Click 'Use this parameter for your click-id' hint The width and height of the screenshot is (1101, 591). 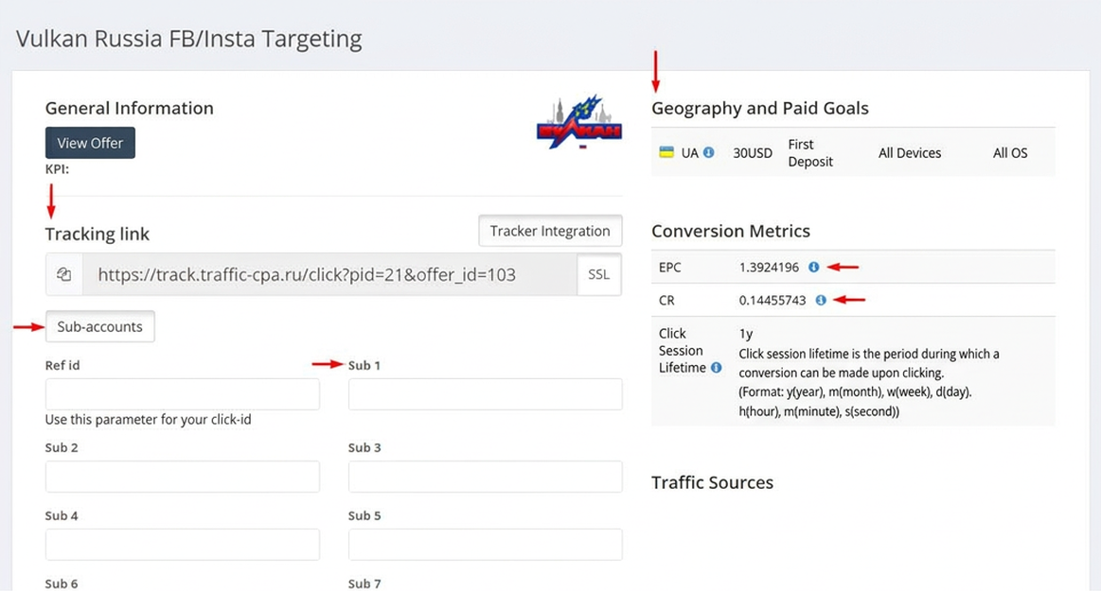tap(149, 419)
